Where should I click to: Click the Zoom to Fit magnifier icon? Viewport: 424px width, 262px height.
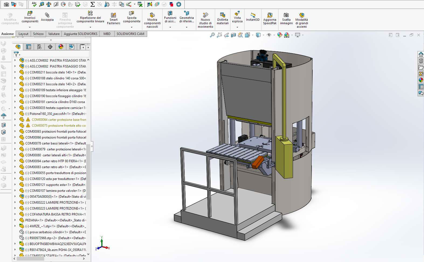[x=212, y=35]
